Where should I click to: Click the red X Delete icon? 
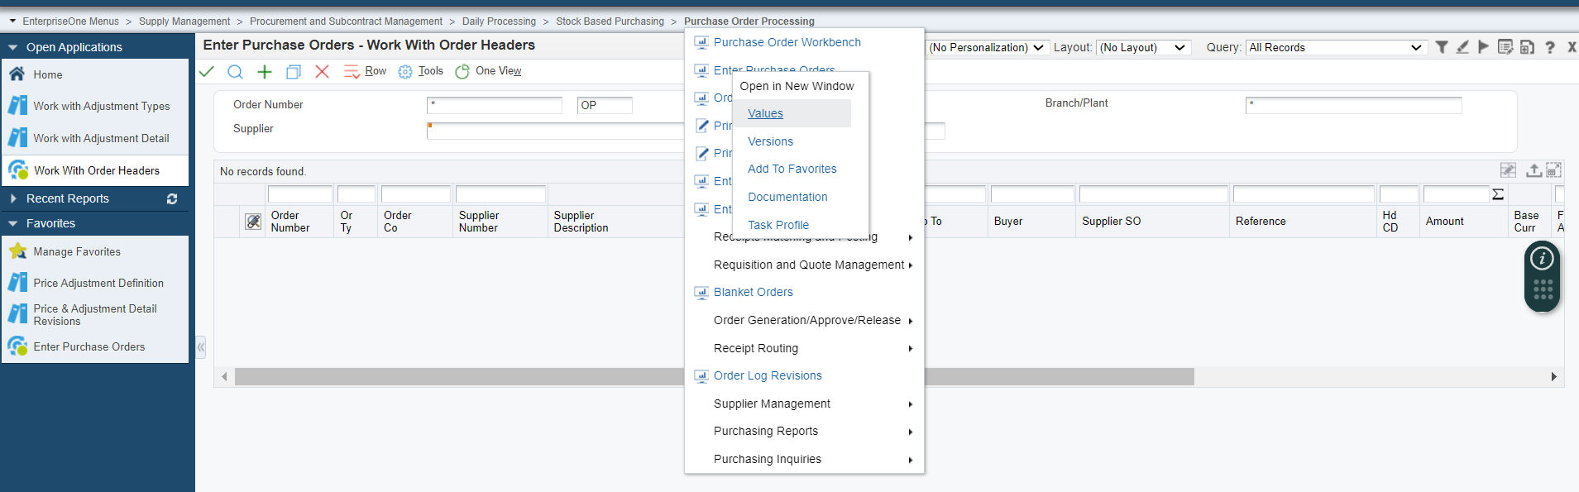coord(322,72)
